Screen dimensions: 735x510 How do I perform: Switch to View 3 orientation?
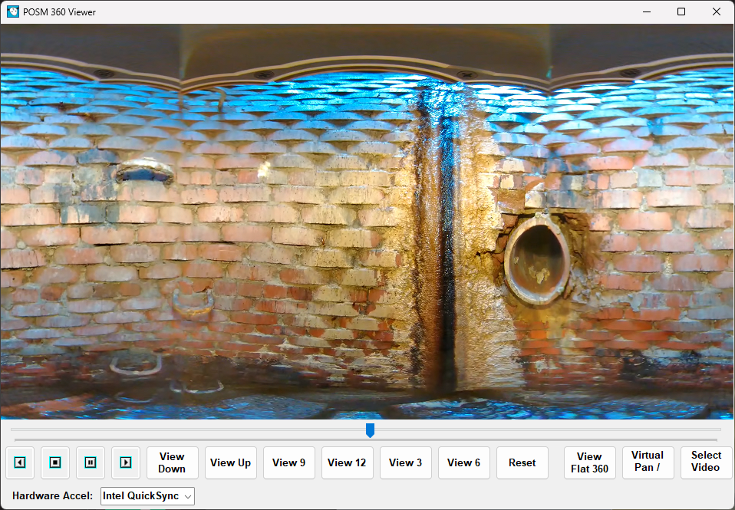point(405,462)
